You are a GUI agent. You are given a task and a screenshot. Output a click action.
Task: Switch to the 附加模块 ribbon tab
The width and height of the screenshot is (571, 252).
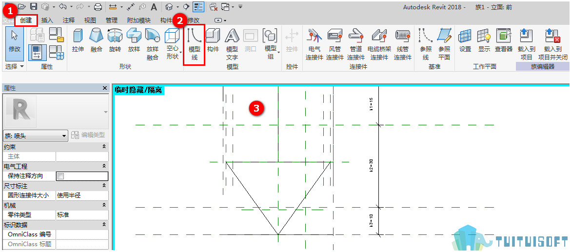point(139,20)
